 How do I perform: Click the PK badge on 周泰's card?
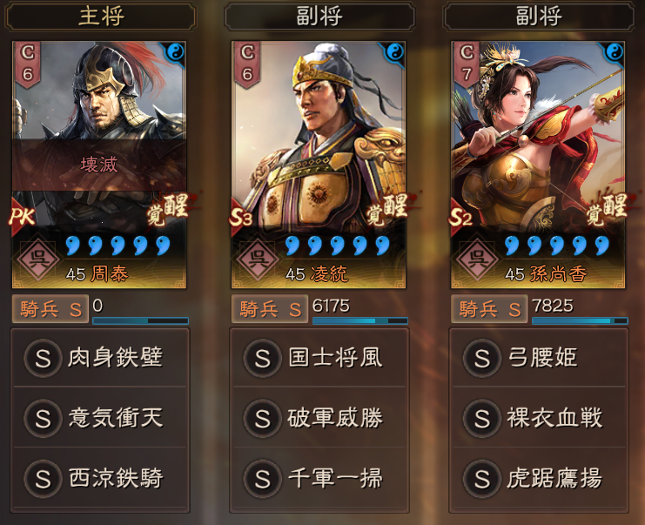click(23, 217)
